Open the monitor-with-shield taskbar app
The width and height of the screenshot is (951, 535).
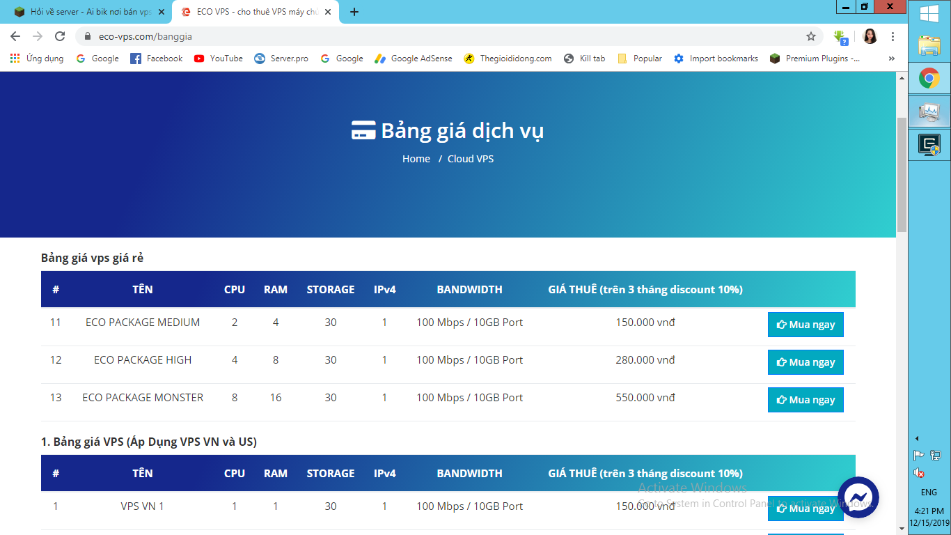(x=929, y=144)
